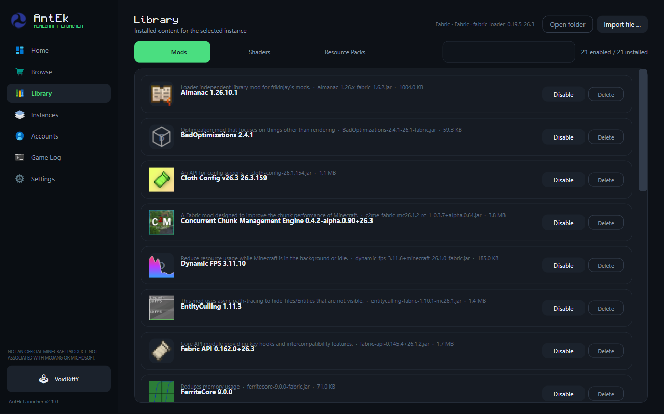Open Browse page from sidebar
The image size is (664, 414).
click(59, 72)
